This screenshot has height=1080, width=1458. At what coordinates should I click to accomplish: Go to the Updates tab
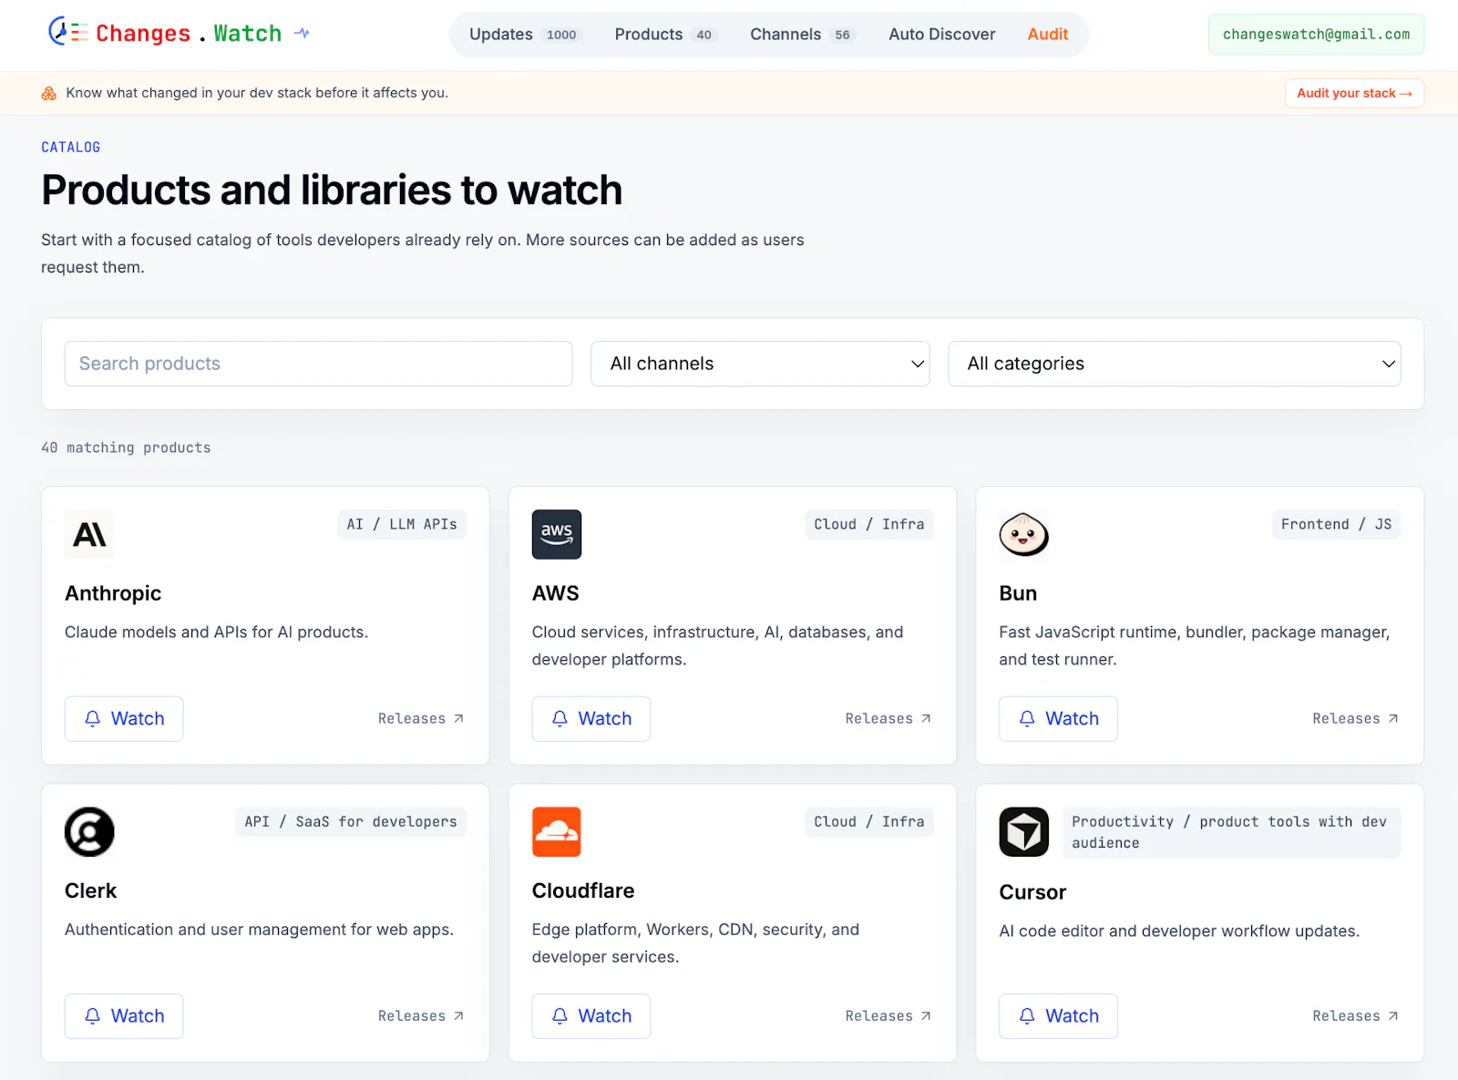tap(524, 35)
